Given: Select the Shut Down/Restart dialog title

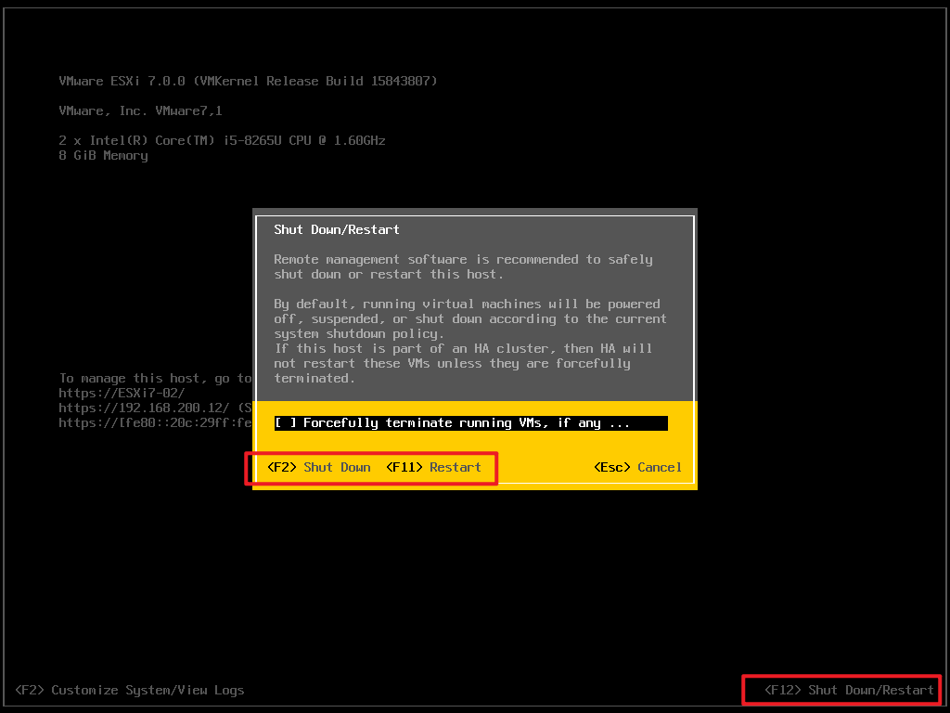Looking at the screenshot, I should [336, 230].
